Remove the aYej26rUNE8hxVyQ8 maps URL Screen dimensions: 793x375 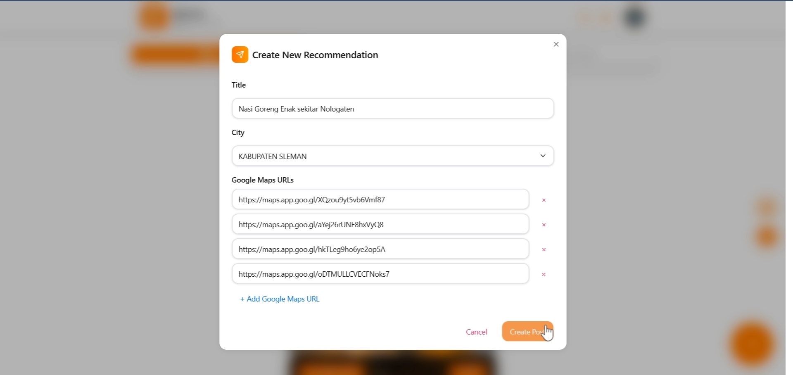544,225
